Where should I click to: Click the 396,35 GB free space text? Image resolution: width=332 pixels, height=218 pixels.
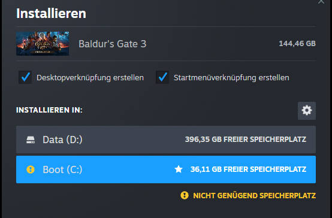[246, 140]
